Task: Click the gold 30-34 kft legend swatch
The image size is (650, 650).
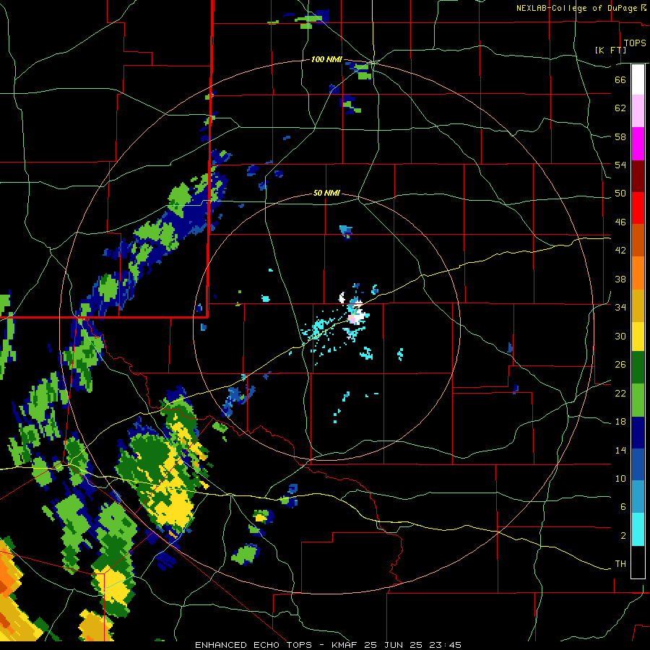Action: [638, 305]
